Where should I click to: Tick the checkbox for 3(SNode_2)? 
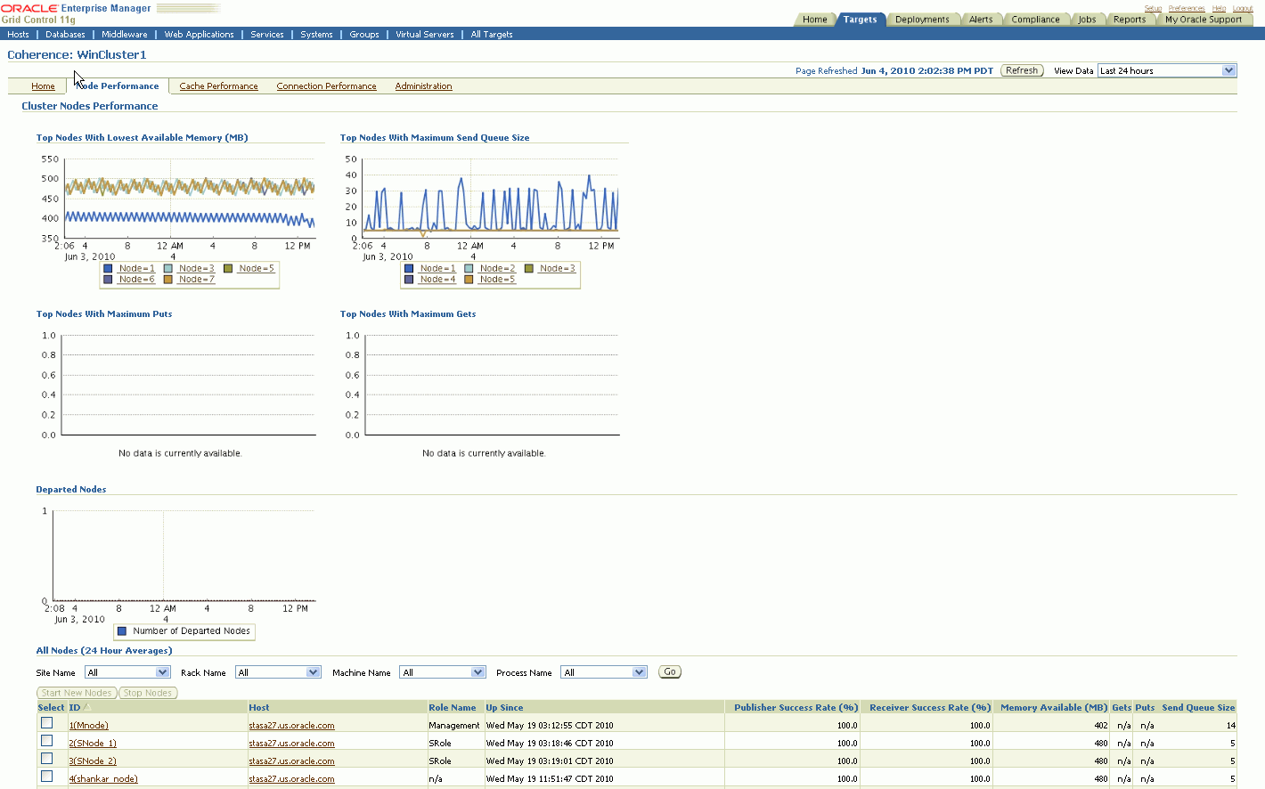47,759
